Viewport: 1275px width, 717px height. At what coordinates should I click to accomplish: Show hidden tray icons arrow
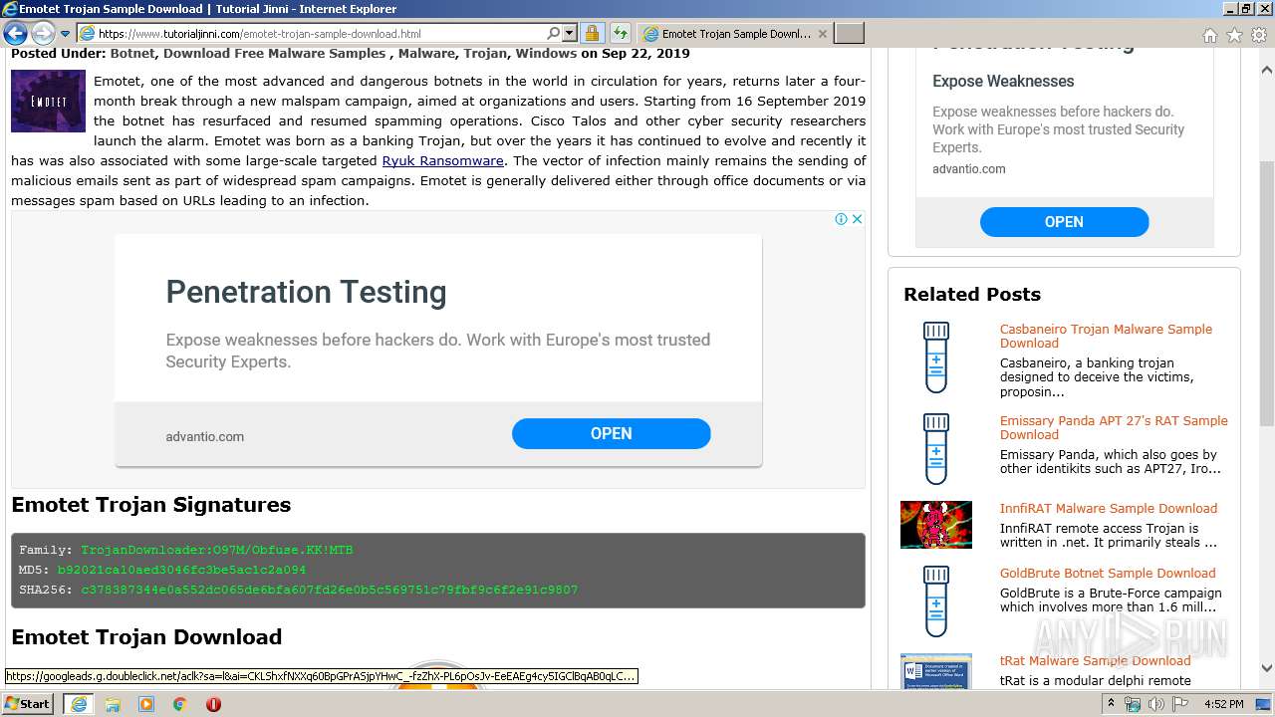click(x=1112, y=703)
